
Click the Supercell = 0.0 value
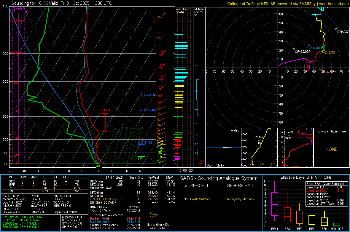(x=72, y=217)
